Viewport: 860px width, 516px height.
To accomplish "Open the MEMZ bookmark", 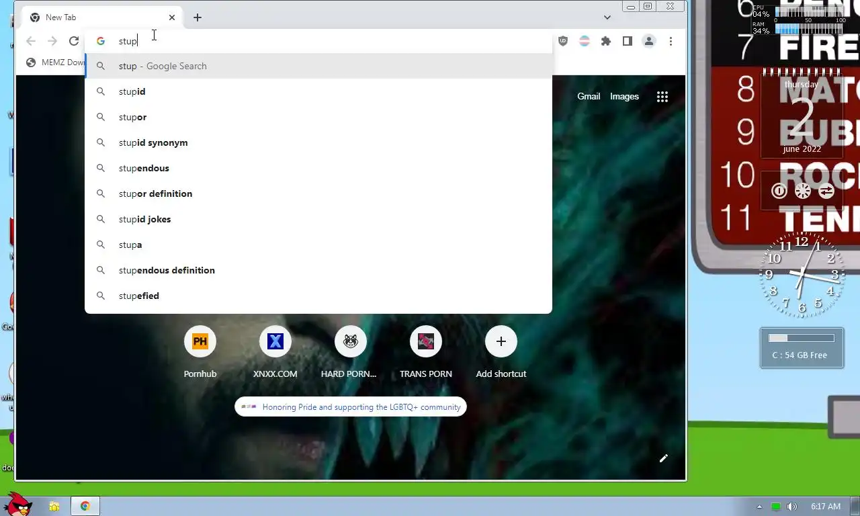I will coord(55,62).
